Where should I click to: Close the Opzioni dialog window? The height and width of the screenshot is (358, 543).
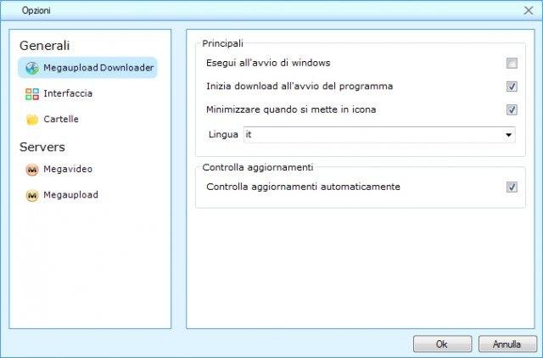[529, 11]
